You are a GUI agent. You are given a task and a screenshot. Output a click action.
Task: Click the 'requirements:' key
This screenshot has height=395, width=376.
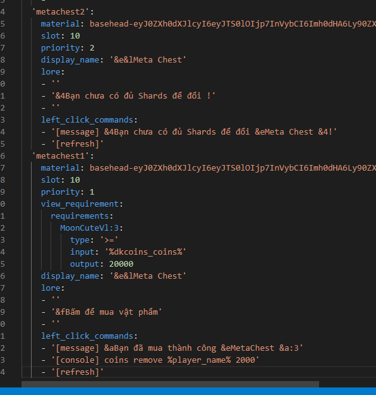click(82, 216)
